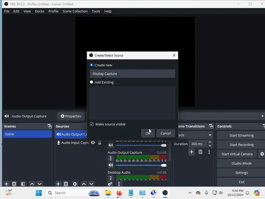The width and height of the screenshot is (265, 199).
Task: Click the 300 ms duration field
Action: [197, 144]
